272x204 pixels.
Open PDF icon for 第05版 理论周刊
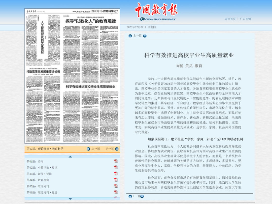[116, 186]
